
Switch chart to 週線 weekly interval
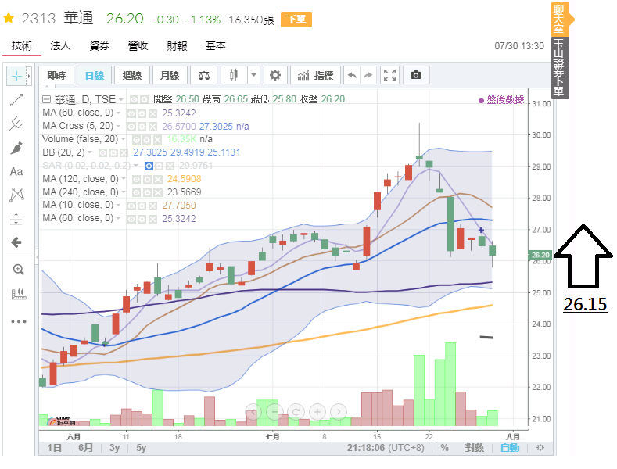click(132, 76)
